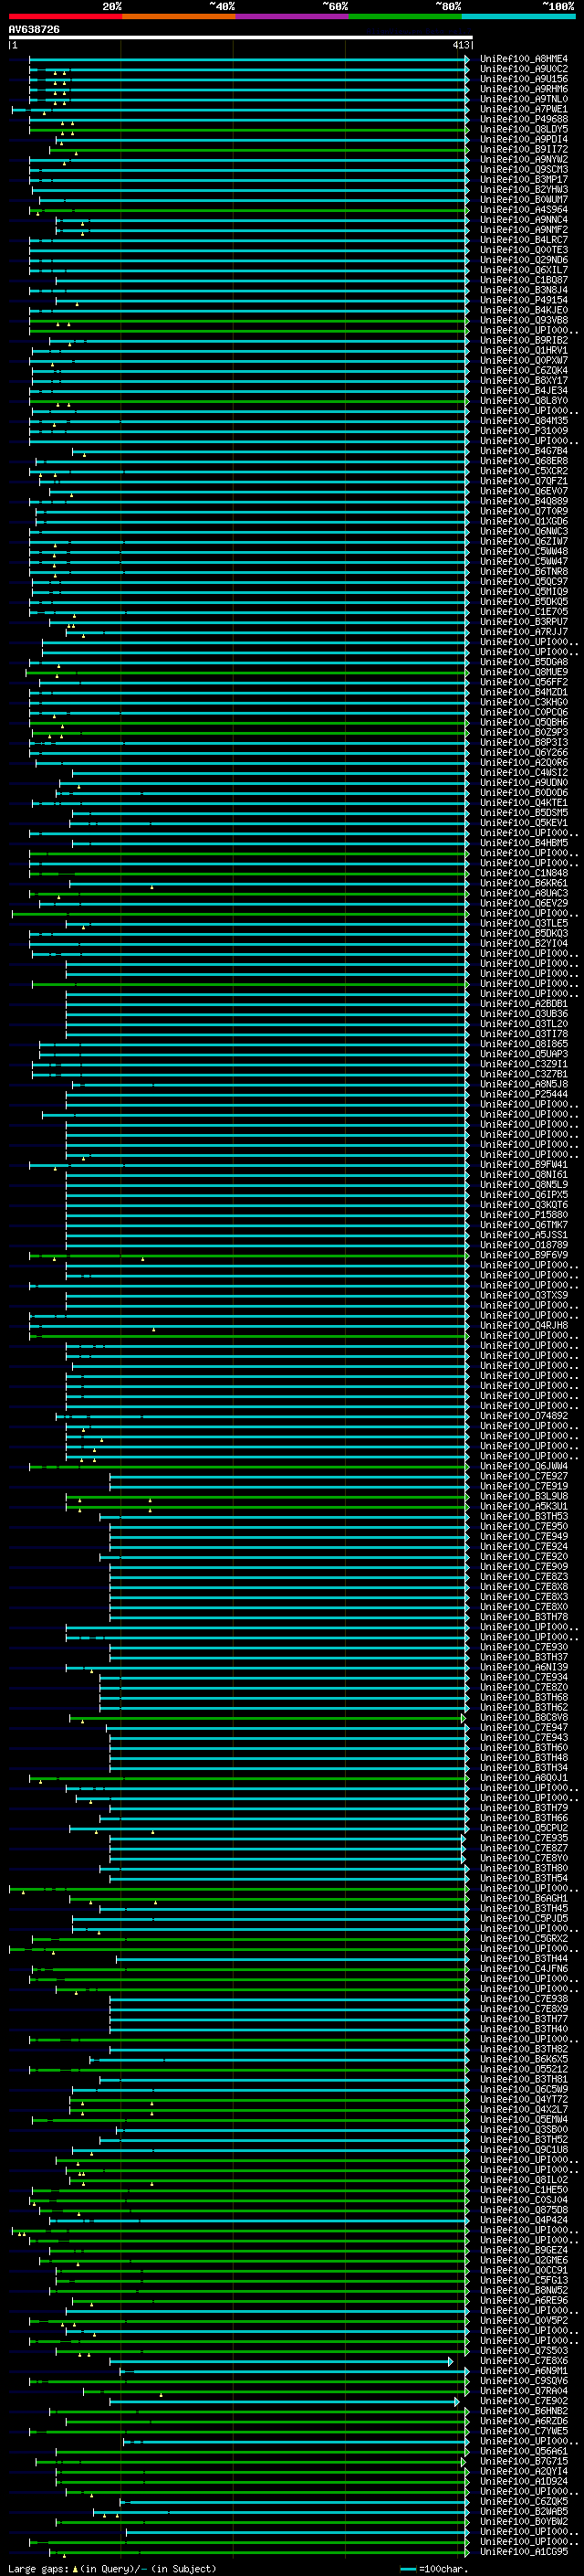Click hit UniRef100_B0D0D6
Screen dimensions: 584x2576
click(523, 793)
